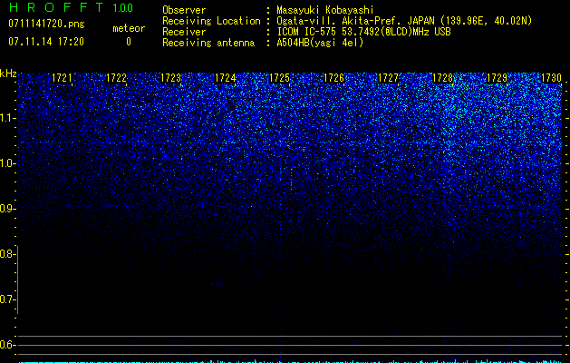Click the meteor count value 0
Screen dimensions: 570x363
pyautogui.click(x=129, y=42)
